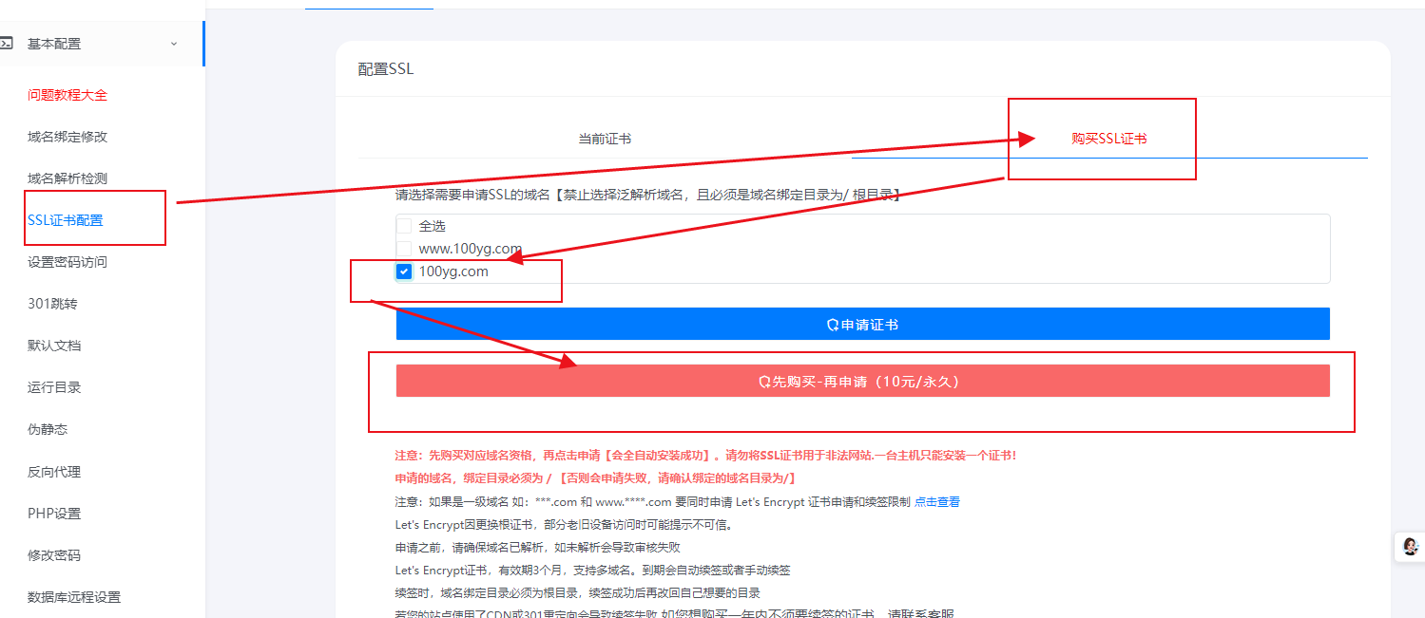Image resolution: width=1425 pixels, height=618 pixels.
Task: Switch to the 当前证书 tab
Action: pyautogui.click(x=605, y=139)
